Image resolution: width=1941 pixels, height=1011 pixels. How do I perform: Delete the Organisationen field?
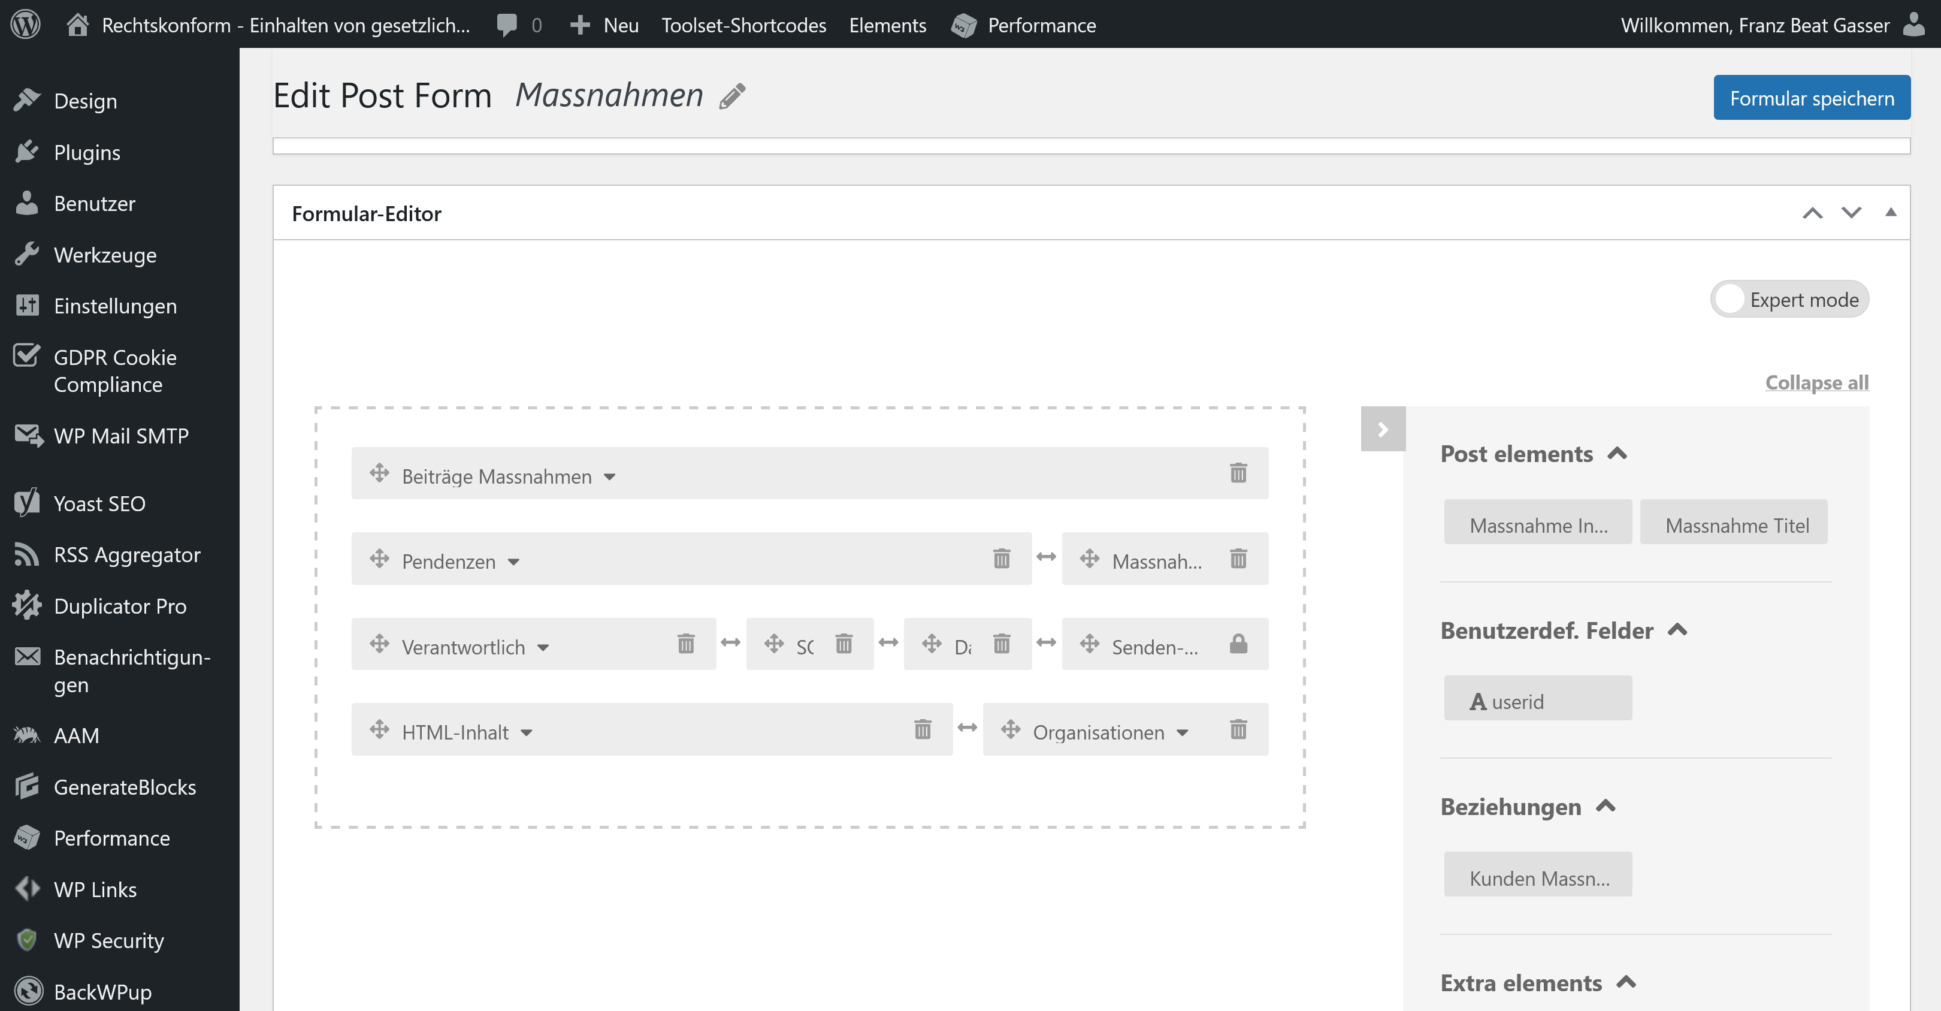[1238, 729]
